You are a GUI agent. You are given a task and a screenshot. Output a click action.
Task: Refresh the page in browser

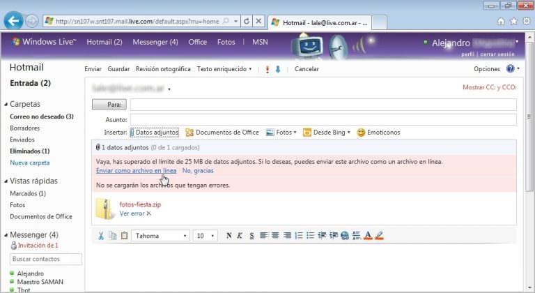coord(247,21)
